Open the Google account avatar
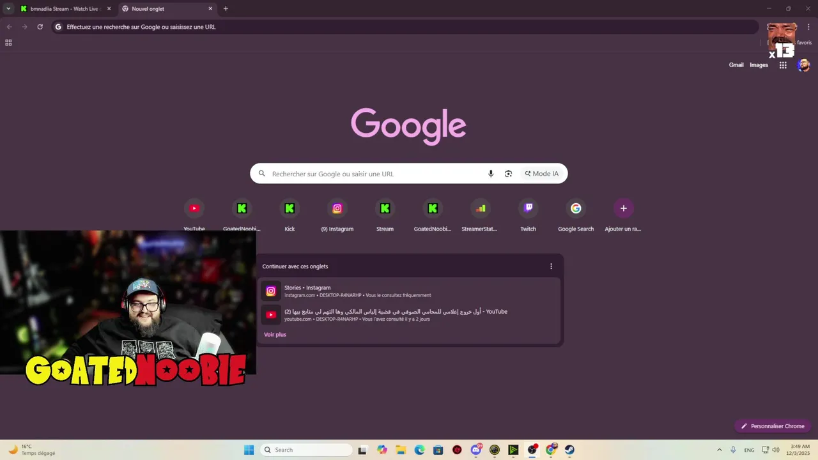The height and width of the screenshot is (460, 818). [x=803, y=65]
